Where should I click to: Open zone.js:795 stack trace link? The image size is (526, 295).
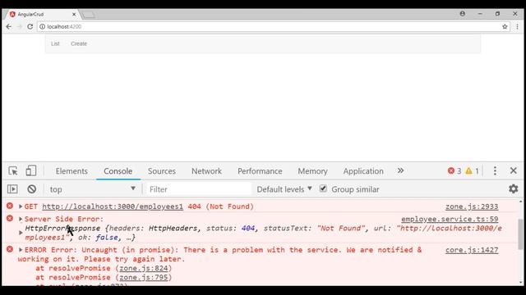pyautogui.click(x=144, y=277)
